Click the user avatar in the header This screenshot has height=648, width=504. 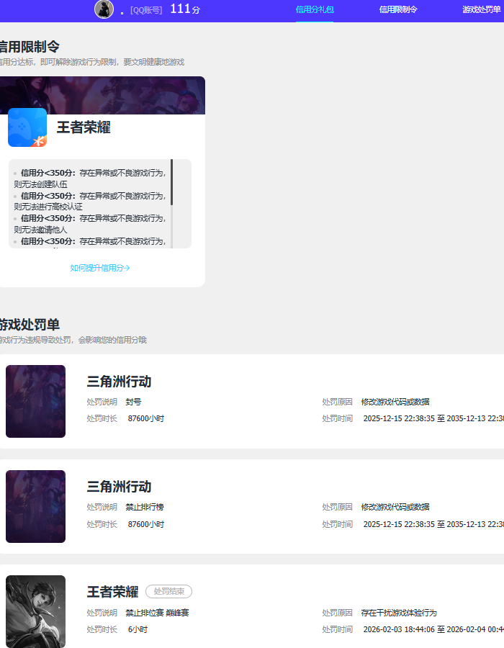[x=104, y=9]
